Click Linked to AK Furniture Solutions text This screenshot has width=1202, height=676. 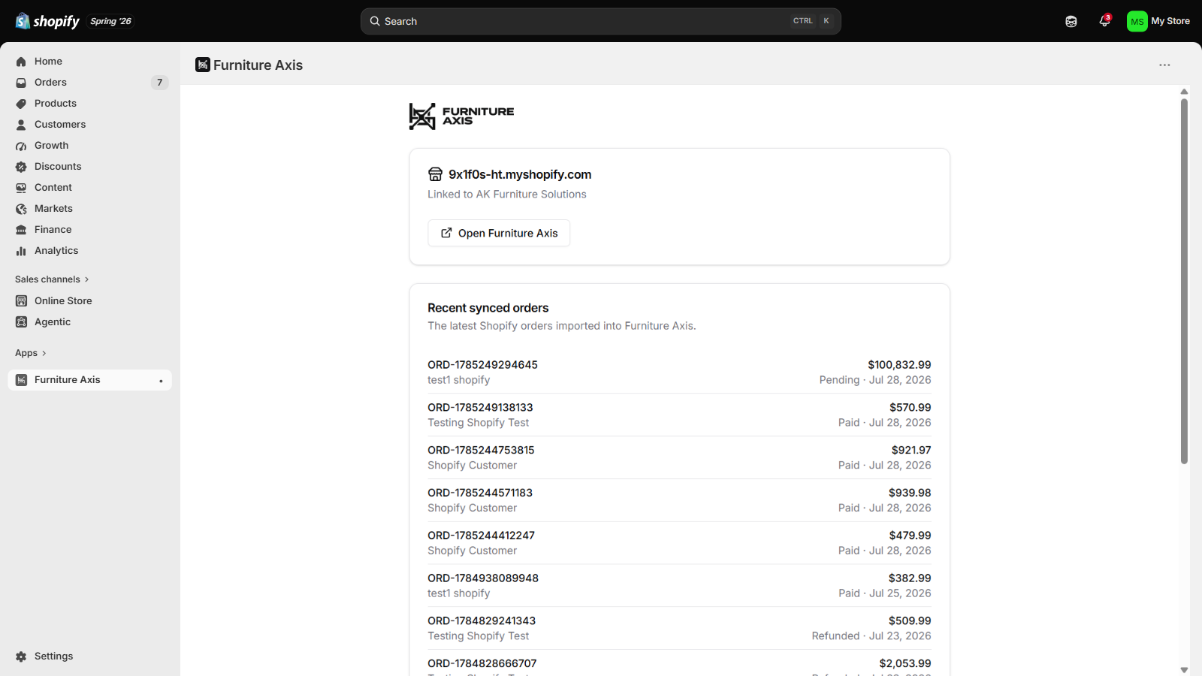coord(507,195)
